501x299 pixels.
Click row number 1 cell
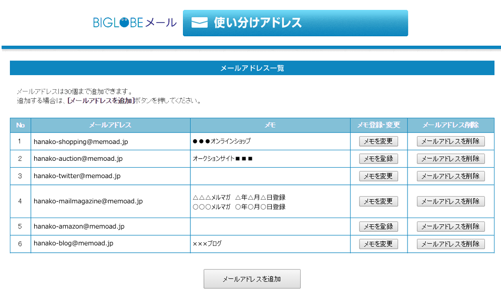point(20,141)
